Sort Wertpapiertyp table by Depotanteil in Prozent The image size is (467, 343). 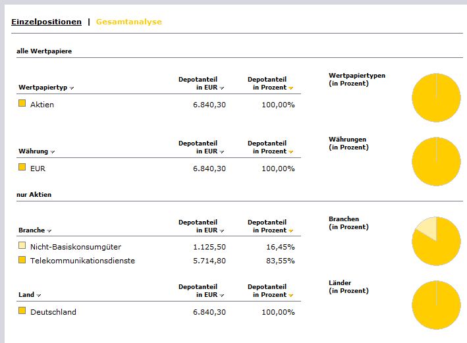click(290, 88)
